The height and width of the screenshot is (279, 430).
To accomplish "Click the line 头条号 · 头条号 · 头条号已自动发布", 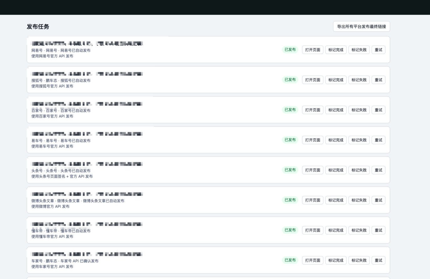I will tap(61, 171).
